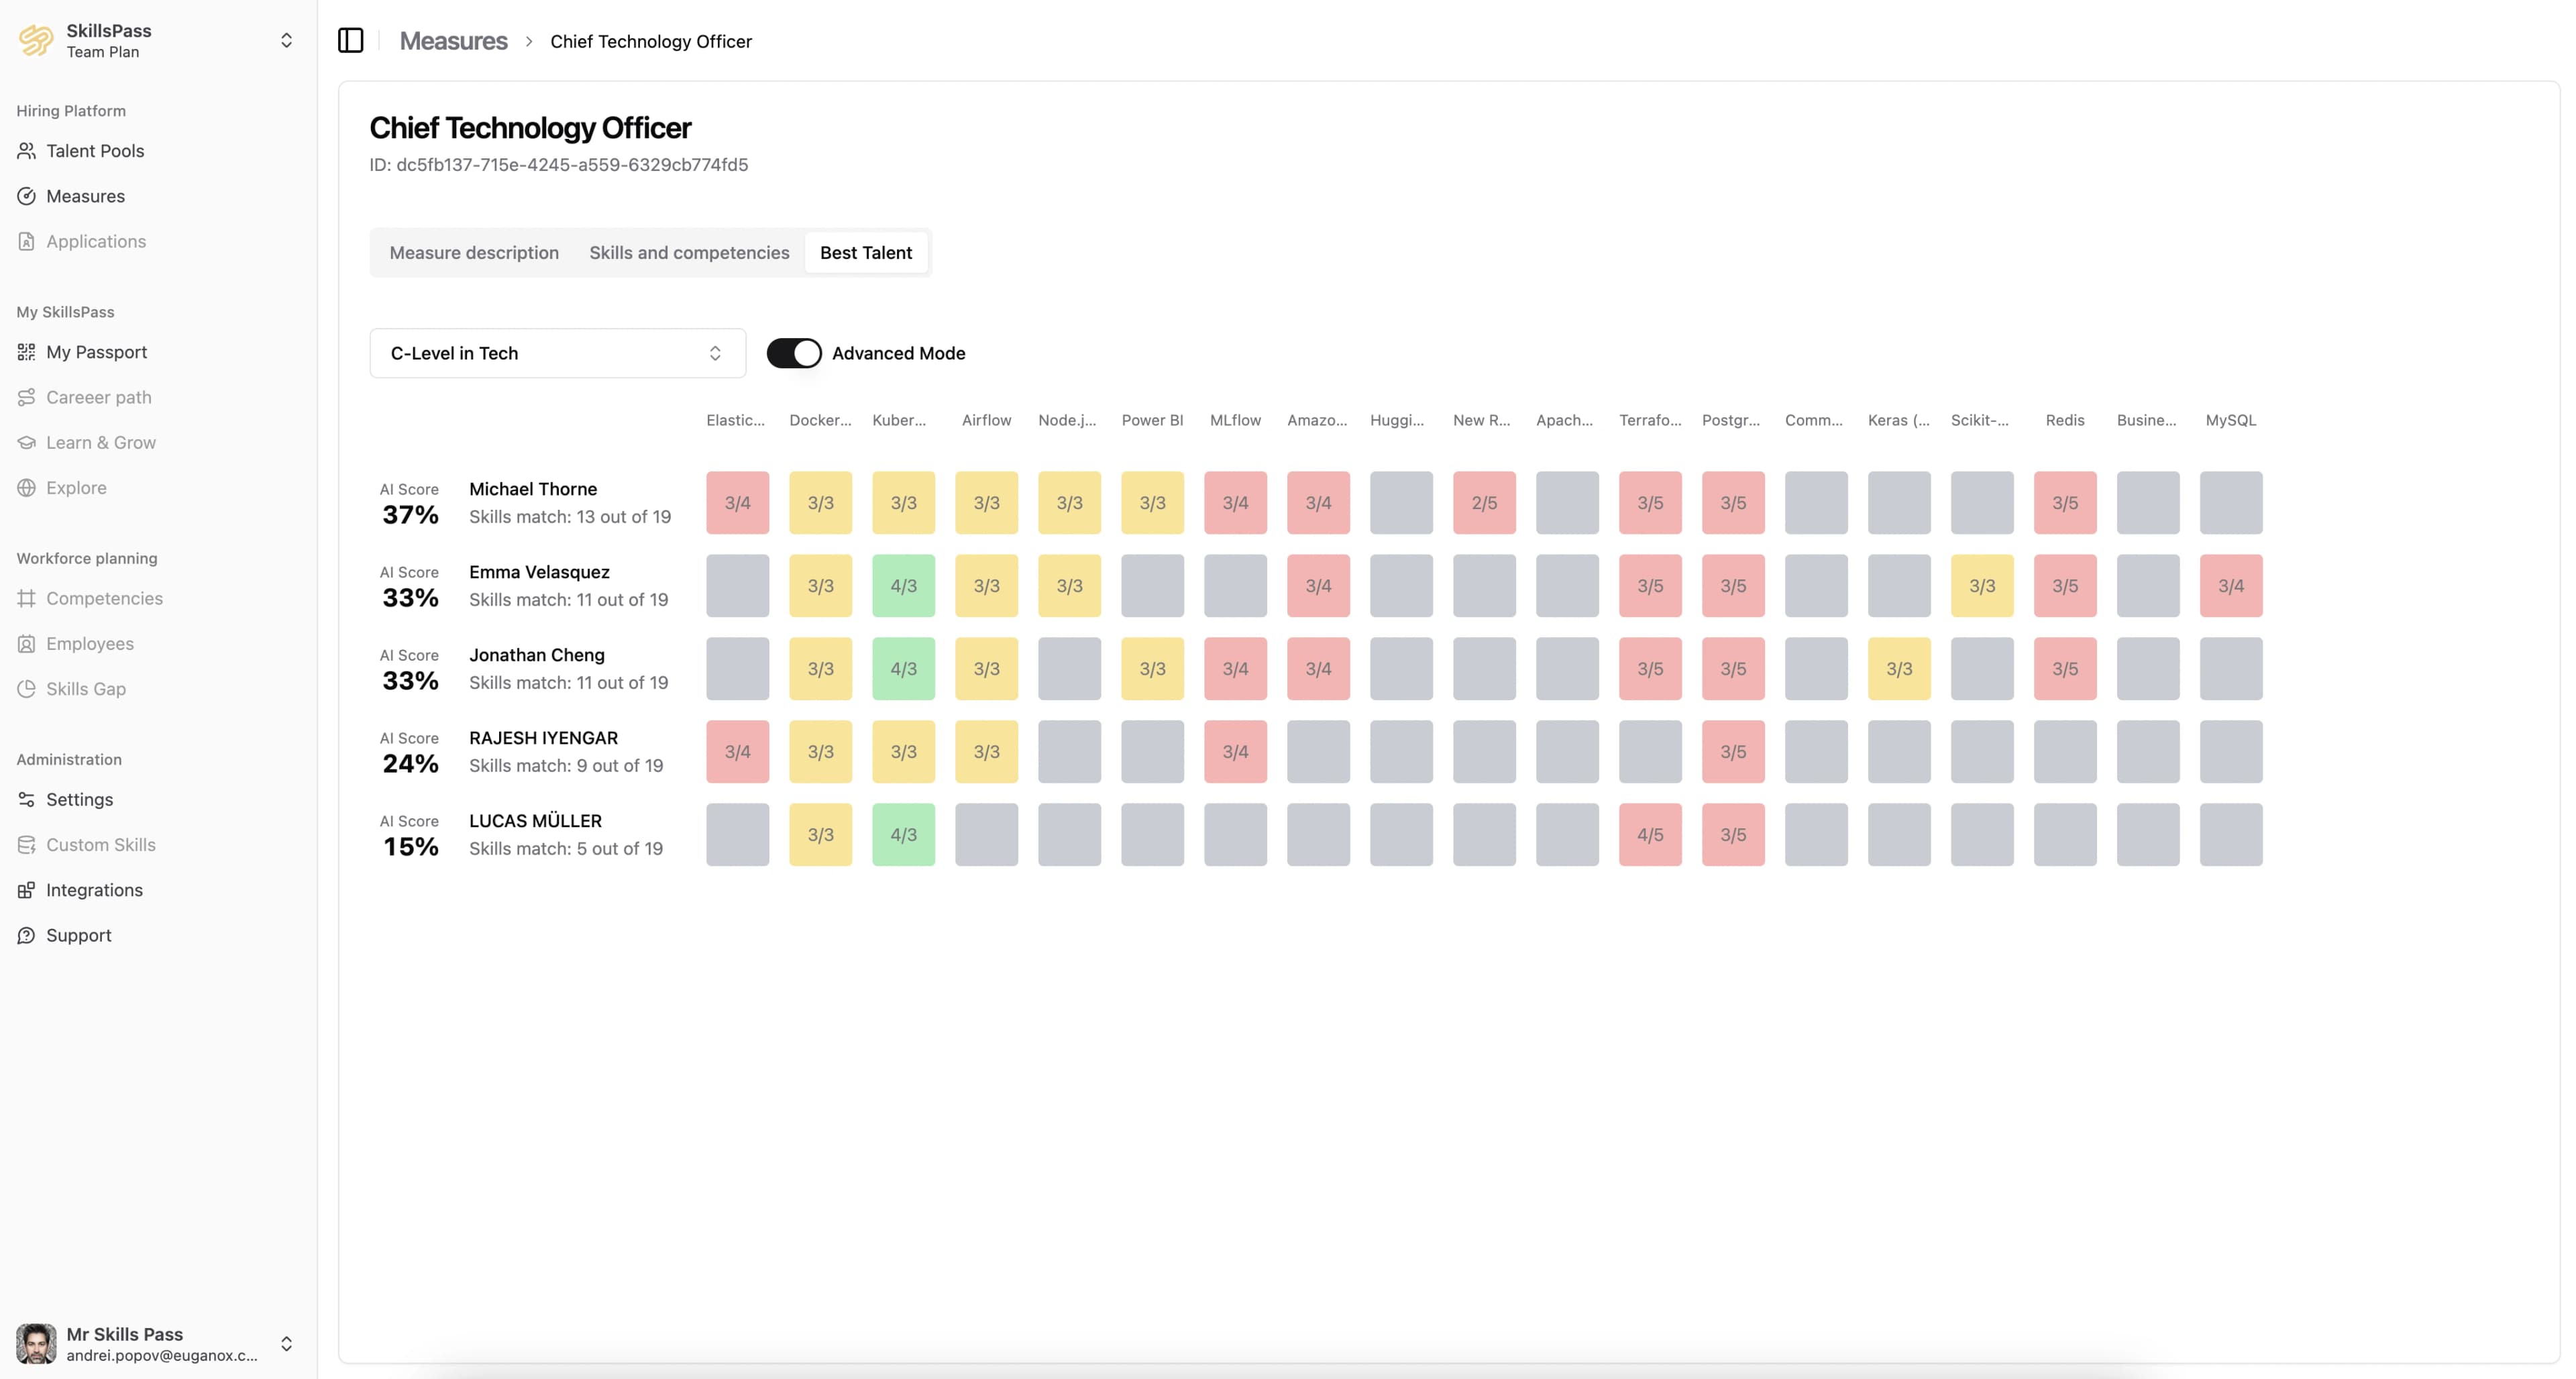Expand the SkillsPass Team Plan switcher
This screenshot has height=1379, width=2576.
point(286,41)
